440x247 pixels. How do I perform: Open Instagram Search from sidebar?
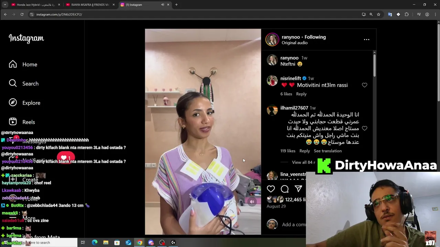[23, 84]
